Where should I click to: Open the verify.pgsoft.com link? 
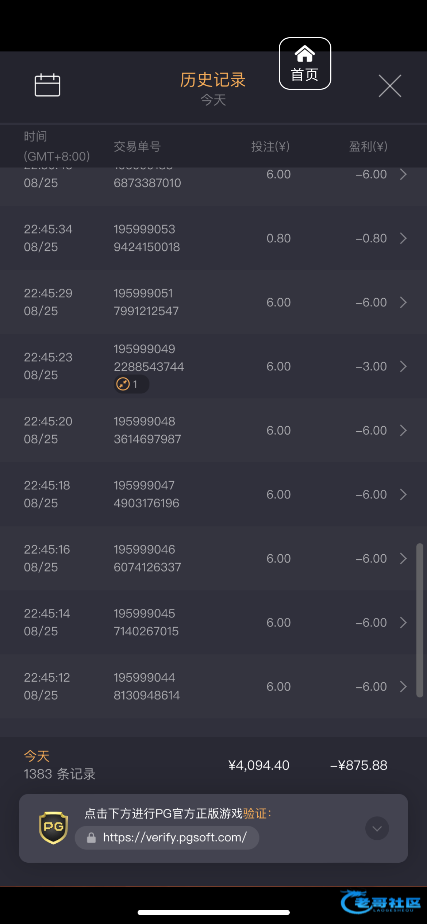[174, 838]
